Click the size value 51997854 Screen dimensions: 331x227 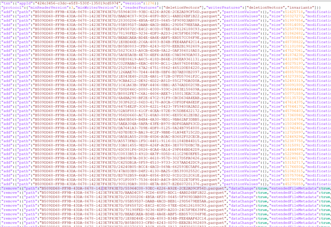point(294,21)
